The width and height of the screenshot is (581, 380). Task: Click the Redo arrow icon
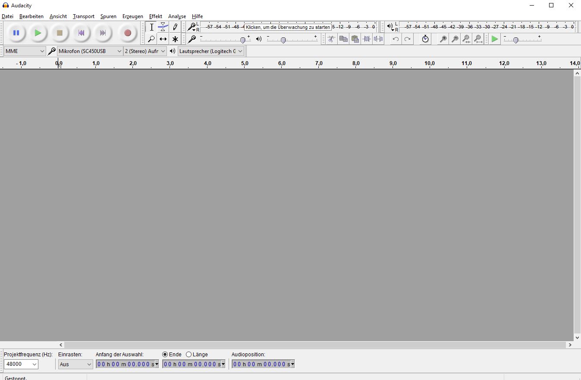(407, 39)
